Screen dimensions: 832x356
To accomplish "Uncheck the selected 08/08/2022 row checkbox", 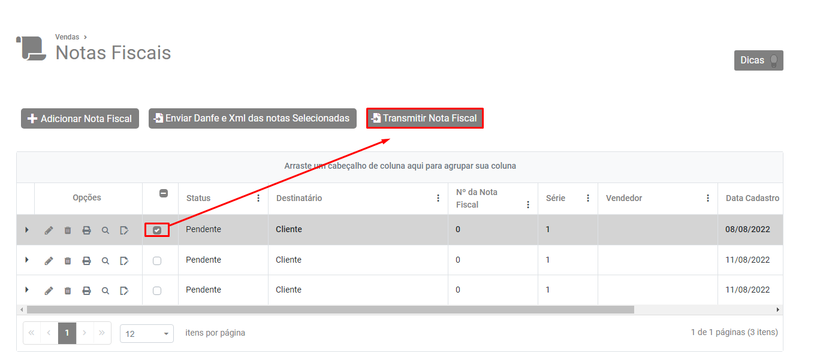I will pyautogui.click(x=157, y=230).
